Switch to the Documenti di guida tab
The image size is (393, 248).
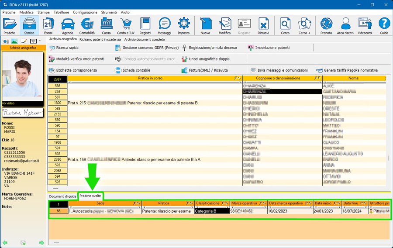click(62, 196)
